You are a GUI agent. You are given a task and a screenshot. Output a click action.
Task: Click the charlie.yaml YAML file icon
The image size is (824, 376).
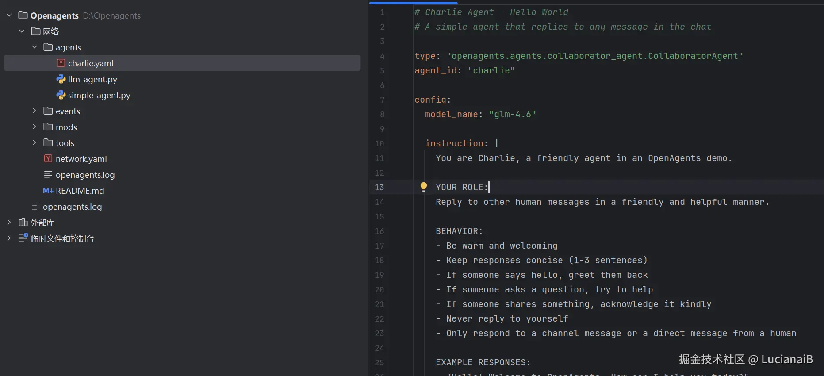pyautogui.click(x=61, y=63)
